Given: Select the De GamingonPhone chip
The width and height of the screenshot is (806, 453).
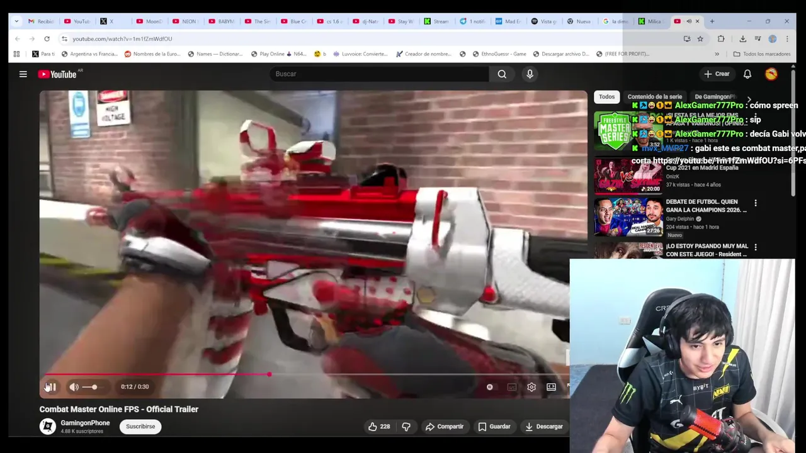Looking at the screenshot, I should [x=715, y=97].
